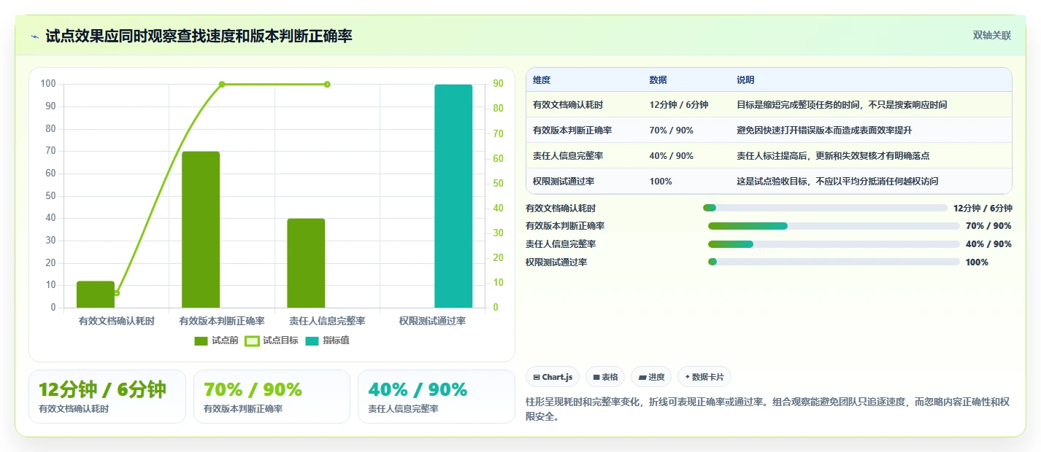Screen dimensions: 1041x452
Task: Click 40% / 90% value beside progress bar
Action: click(x=988, y=244)
